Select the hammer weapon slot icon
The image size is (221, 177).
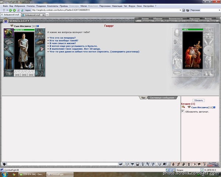(x=9, y=51)
